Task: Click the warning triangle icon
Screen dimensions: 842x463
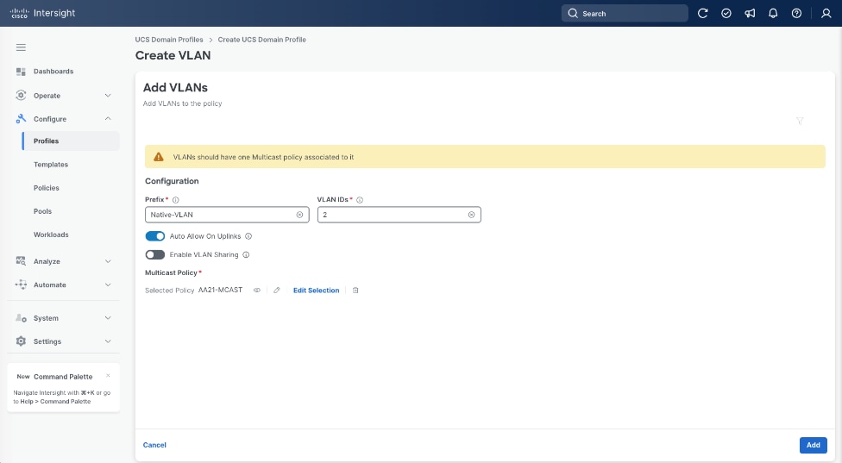Action: pyautogui.click(x=159, y=157)
